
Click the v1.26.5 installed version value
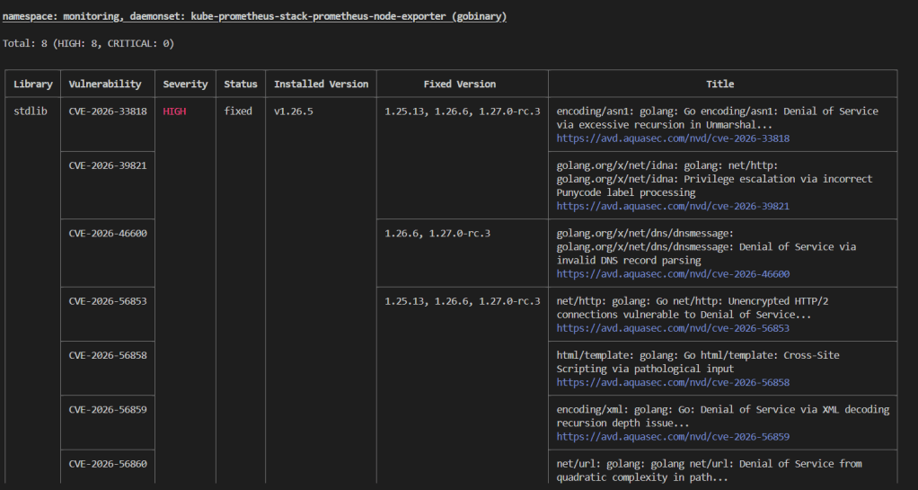[x=294, y=111]
